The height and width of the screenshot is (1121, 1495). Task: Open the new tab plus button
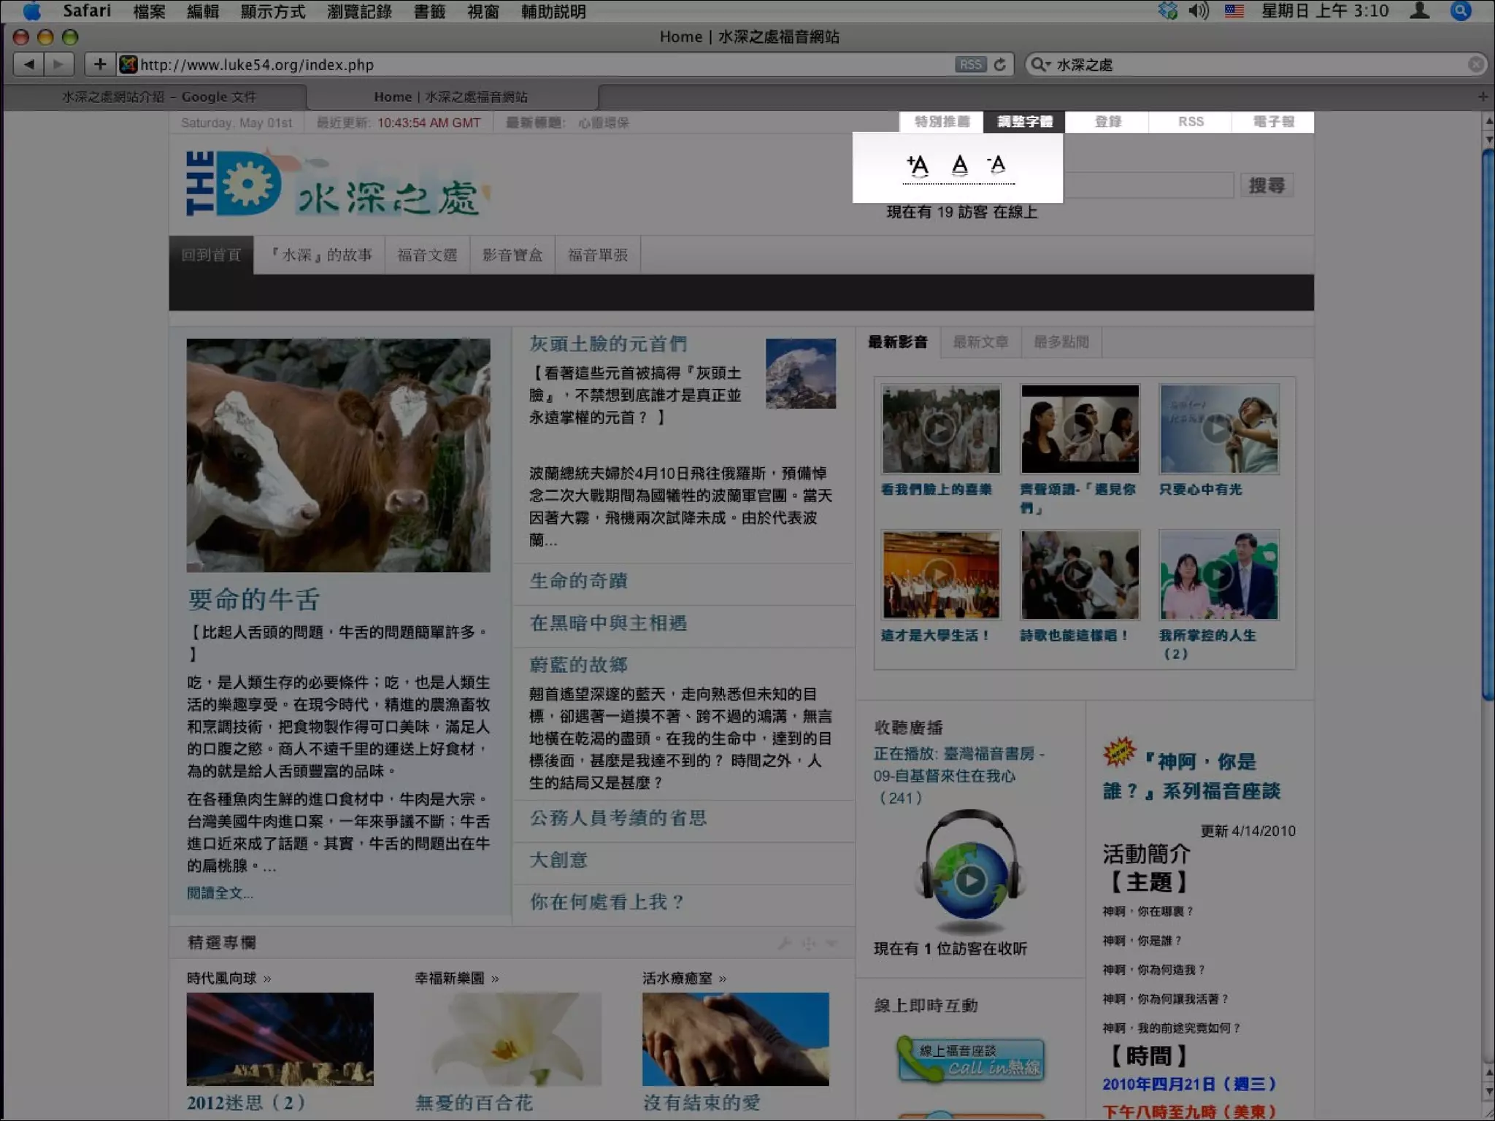[x=1482, y=97]
